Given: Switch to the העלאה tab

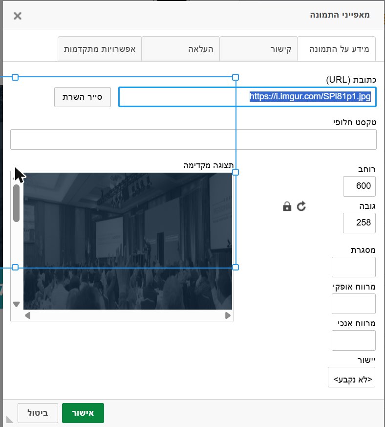Looking at the screenshot, I should 180,49.
